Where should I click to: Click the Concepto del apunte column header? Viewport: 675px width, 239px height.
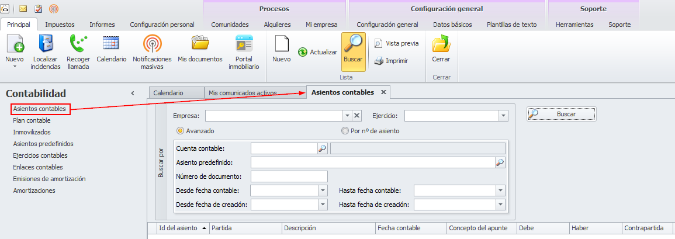pos(482,228)
